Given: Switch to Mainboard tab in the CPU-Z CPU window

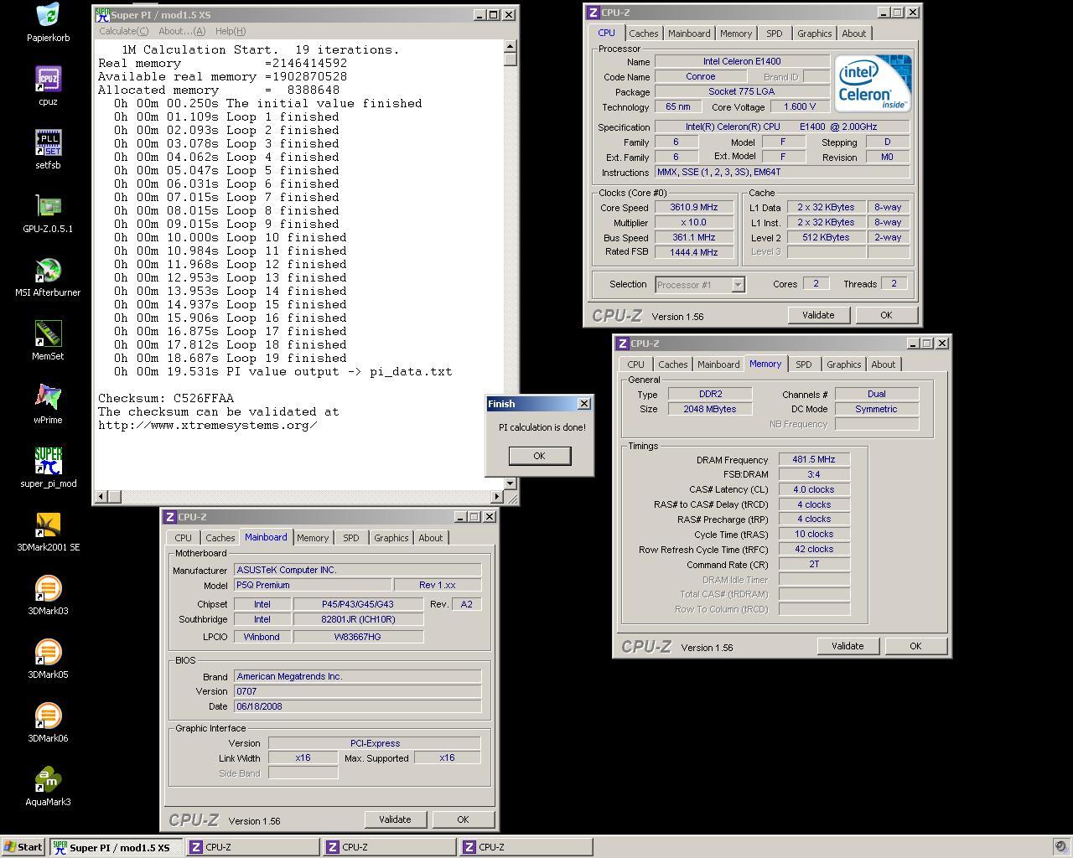Looking at the screenshot, I should click(x=689, y=34).
